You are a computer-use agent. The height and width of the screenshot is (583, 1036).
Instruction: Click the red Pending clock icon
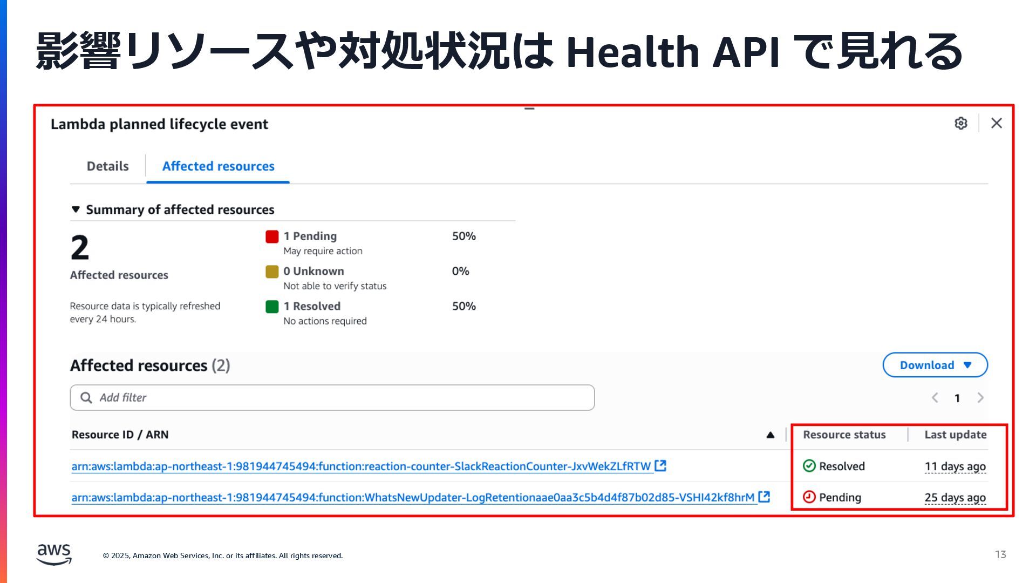pos(809,497)
